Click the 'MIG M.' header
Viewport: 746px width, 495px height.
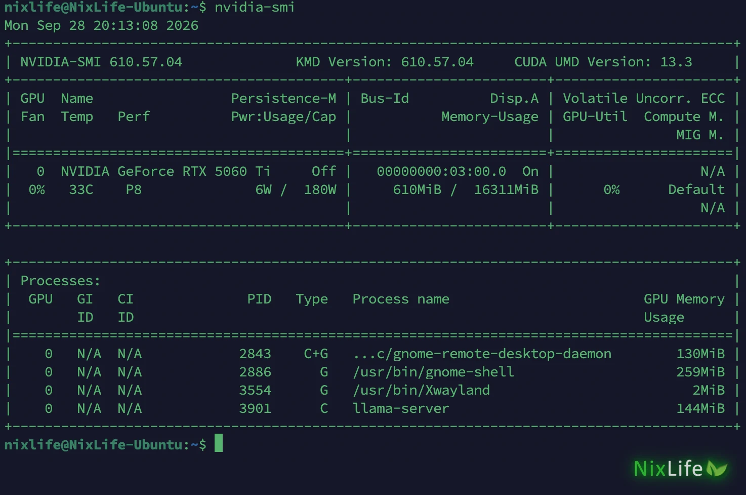tap(700, 135)
